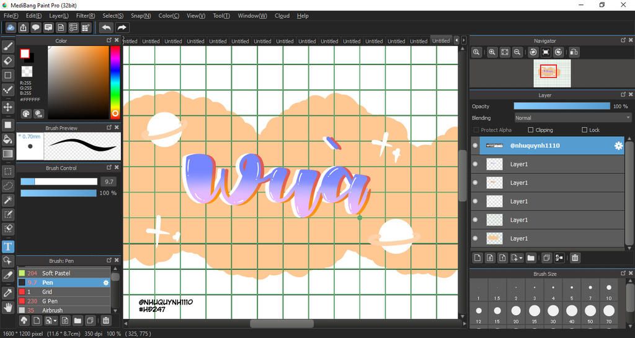Image resolution: width=635 pixels, height=338 pixels.
Task: Open the Blending mode dropdown
Action: coord(572,118)
